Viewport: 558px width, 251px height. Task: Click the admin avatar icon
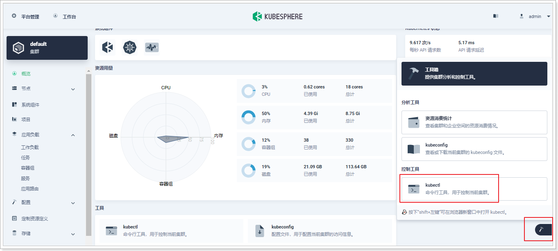coord(522,16)
